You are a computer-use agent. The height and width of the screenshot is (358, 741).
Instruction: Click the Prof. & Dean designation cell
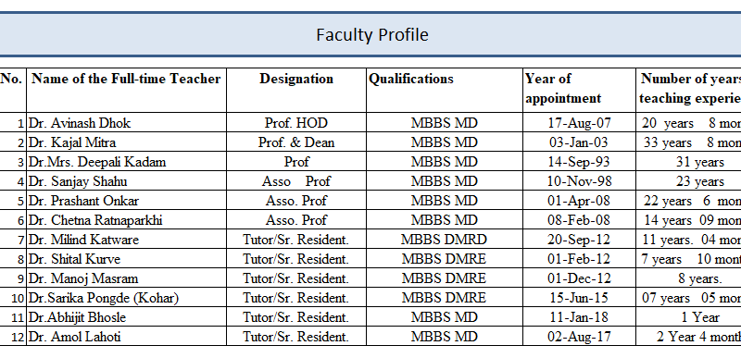(x=296, y=142)
